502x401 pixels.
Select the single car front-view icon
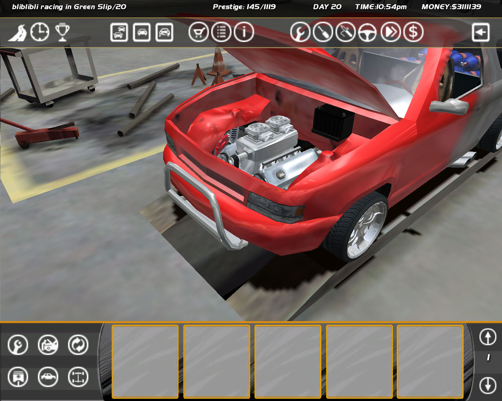[x=142, y=32]
